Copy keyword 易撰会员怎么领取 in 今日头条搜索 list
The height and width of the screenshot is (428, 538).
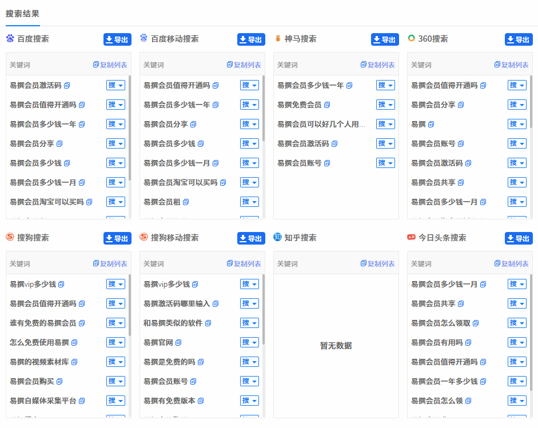click(x=476, y=323)
